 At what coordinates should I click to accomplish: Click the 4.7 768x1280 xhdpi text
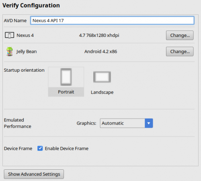coord(99,35)
